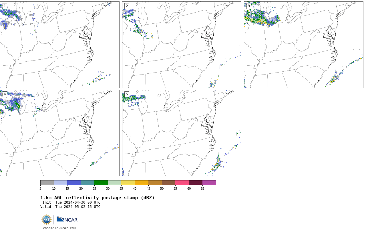366x231 pixels.
Task: Click the gray 5-10 dBZ color swatch
Action: click(47, 183)
